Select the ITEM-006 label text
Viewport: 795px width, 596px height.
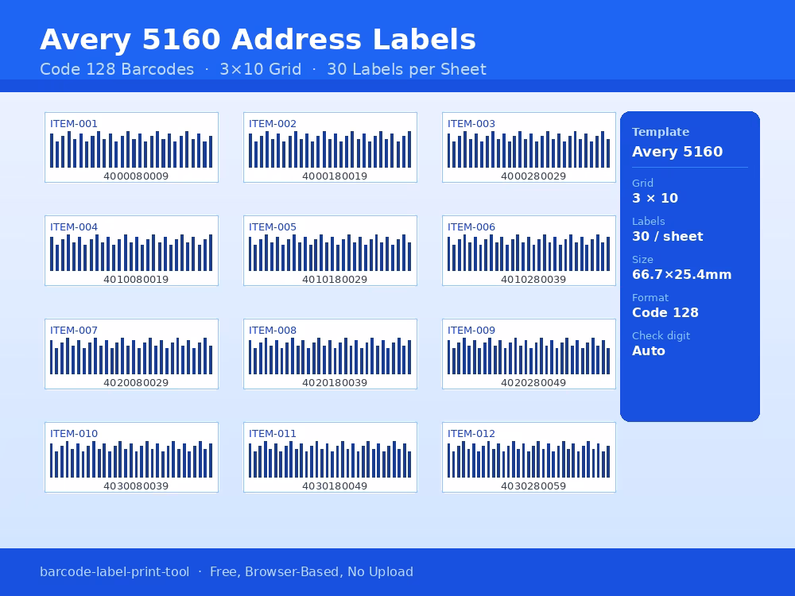click(x=471, y=227)
